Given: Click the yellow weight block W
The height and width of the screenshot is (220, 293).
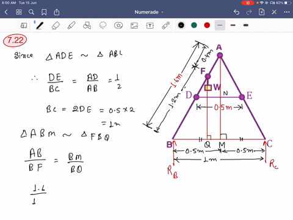Looking at the screenshot, I should point(208,88).
